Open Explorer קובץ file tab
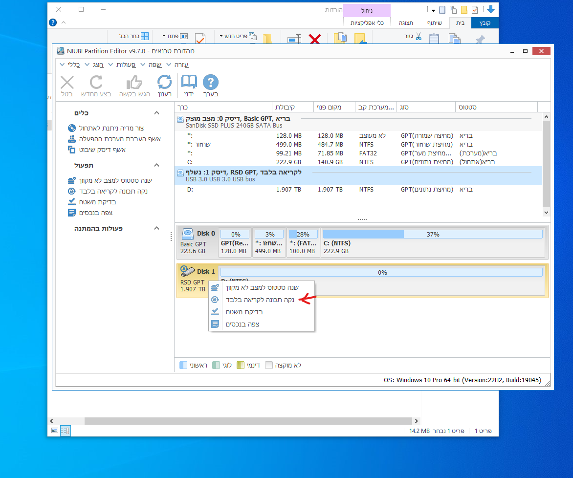This screenshot has height=478, width=573. point(485,23)
